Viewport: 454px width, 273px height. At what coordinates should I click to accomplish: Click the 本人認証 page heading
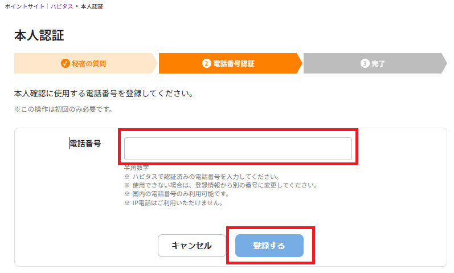(x=39, y=35)
